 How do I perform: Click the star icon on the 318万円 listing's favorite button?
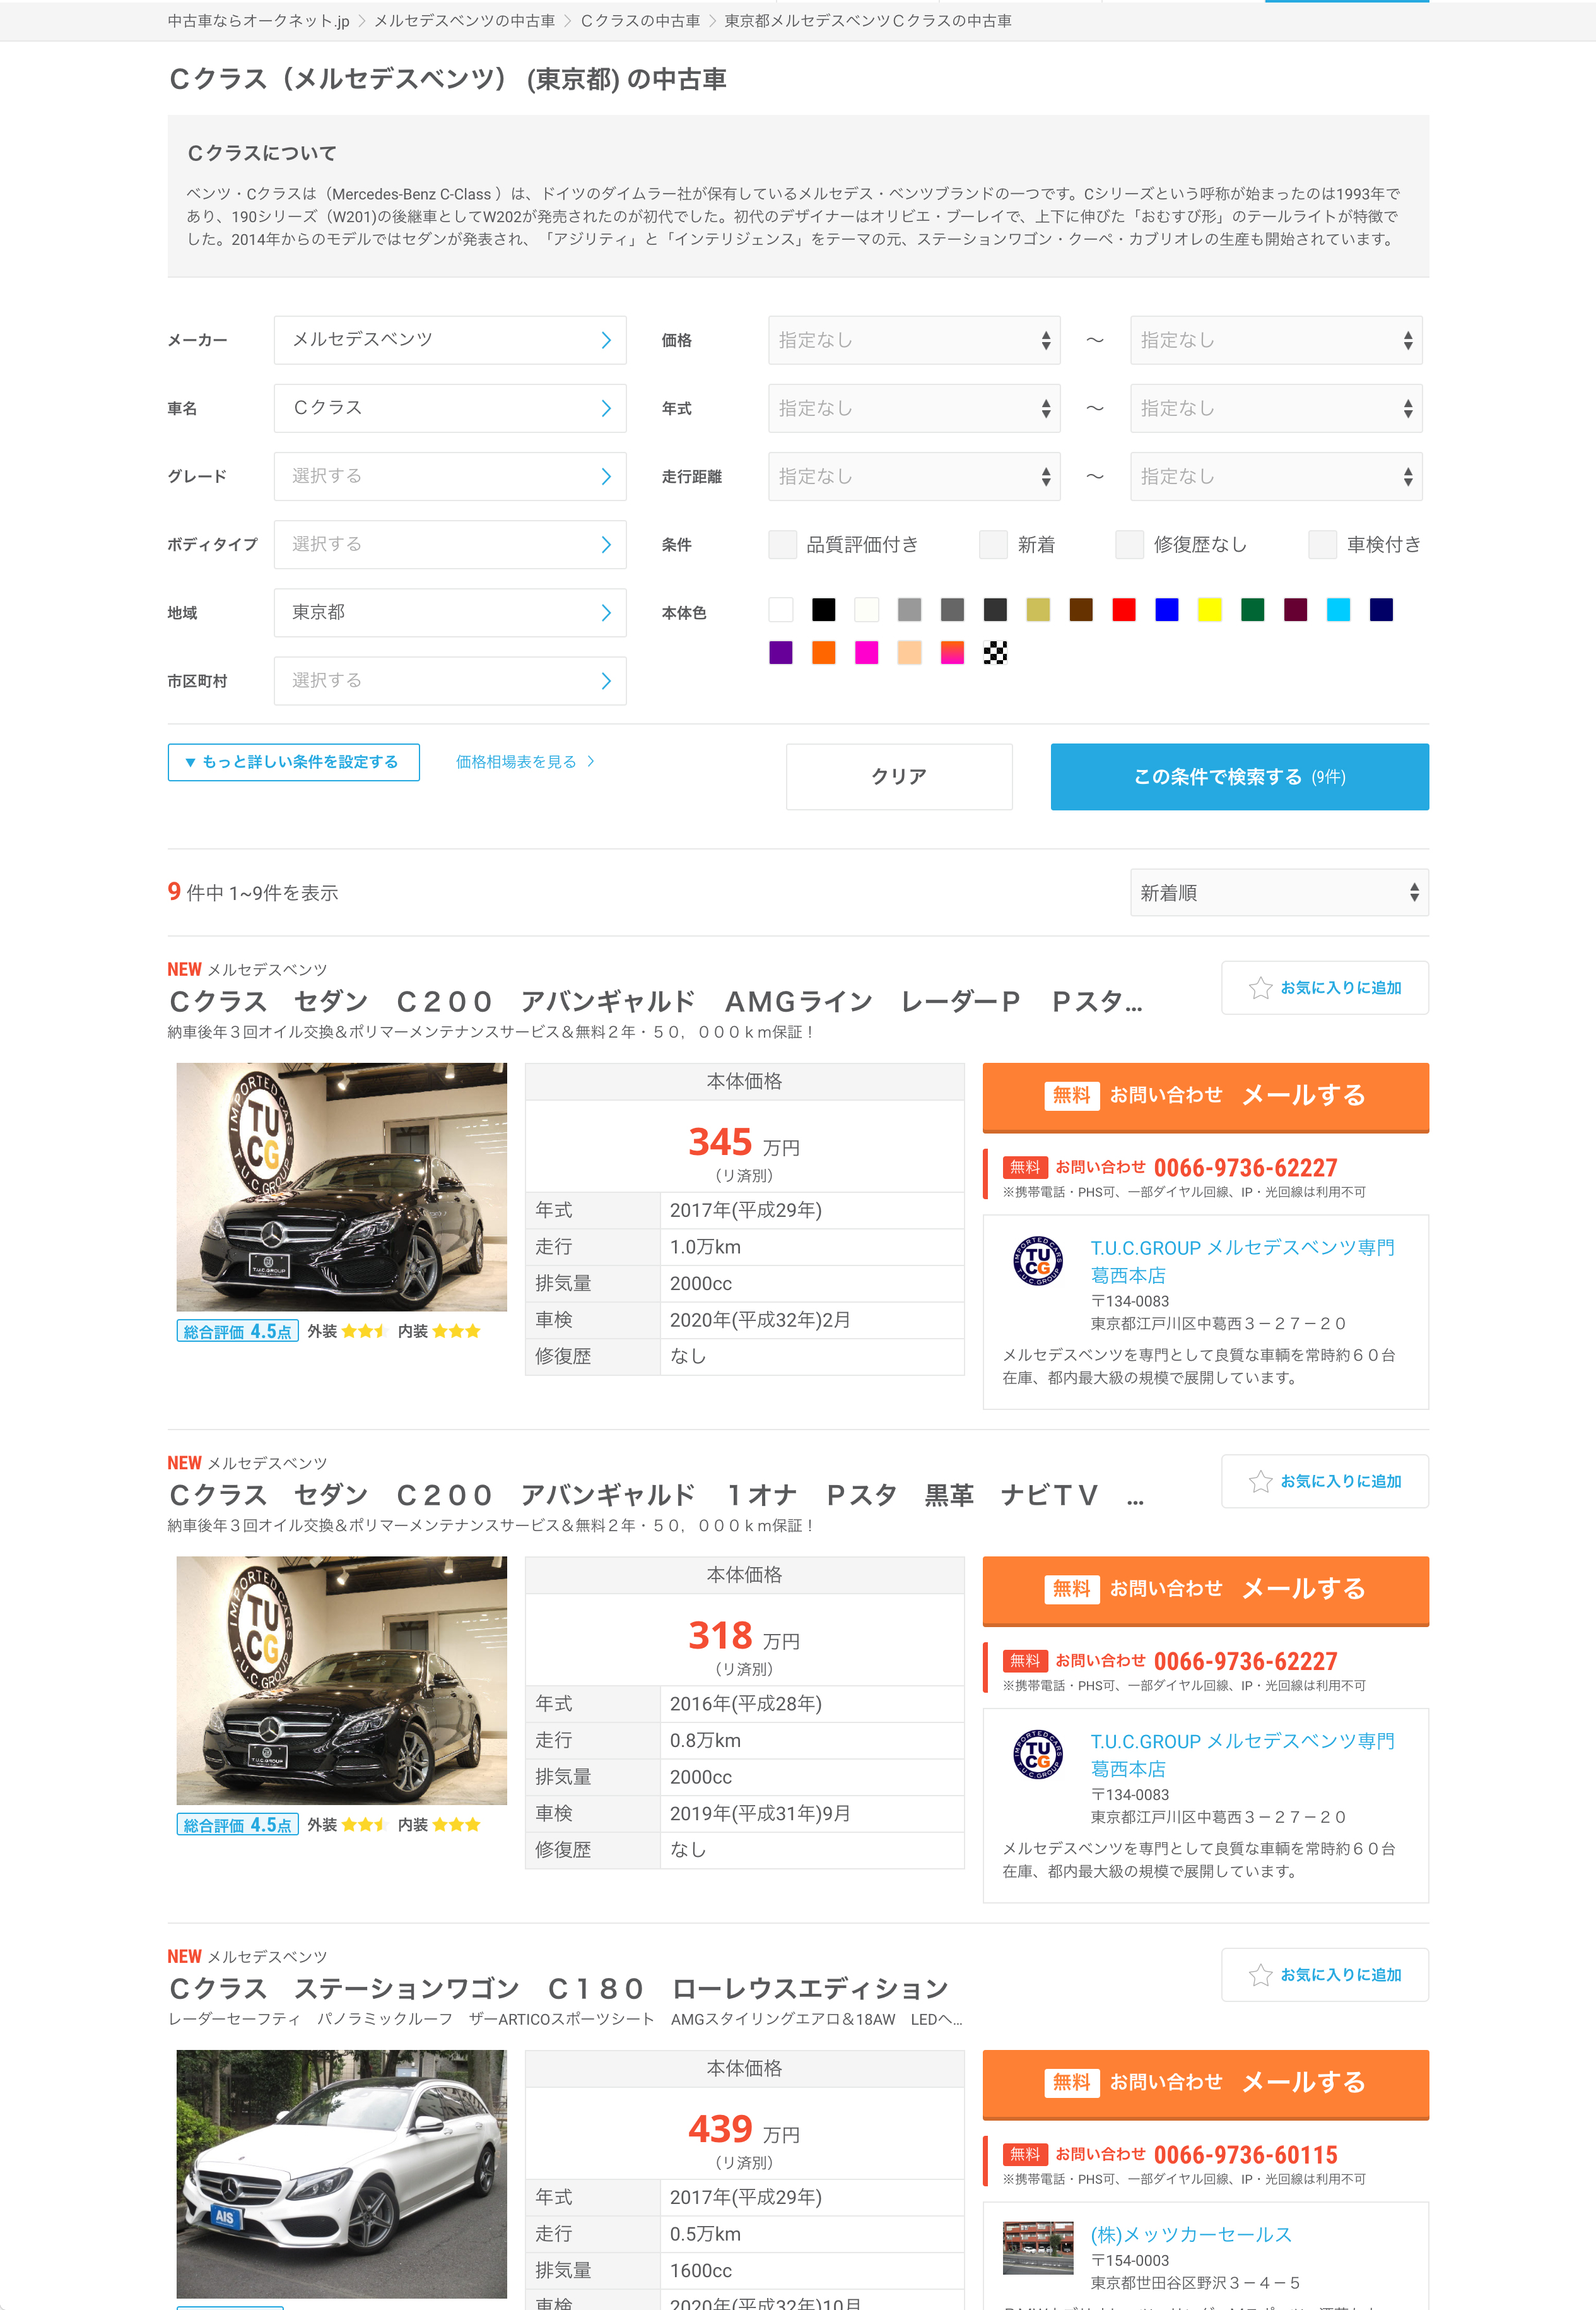[1260, 1481]
